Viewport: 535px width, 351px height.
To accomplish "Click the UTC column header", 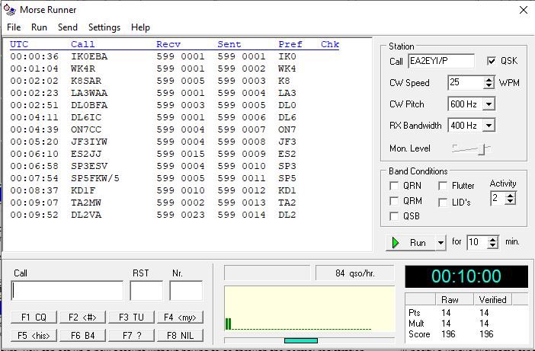I will 19,44.
